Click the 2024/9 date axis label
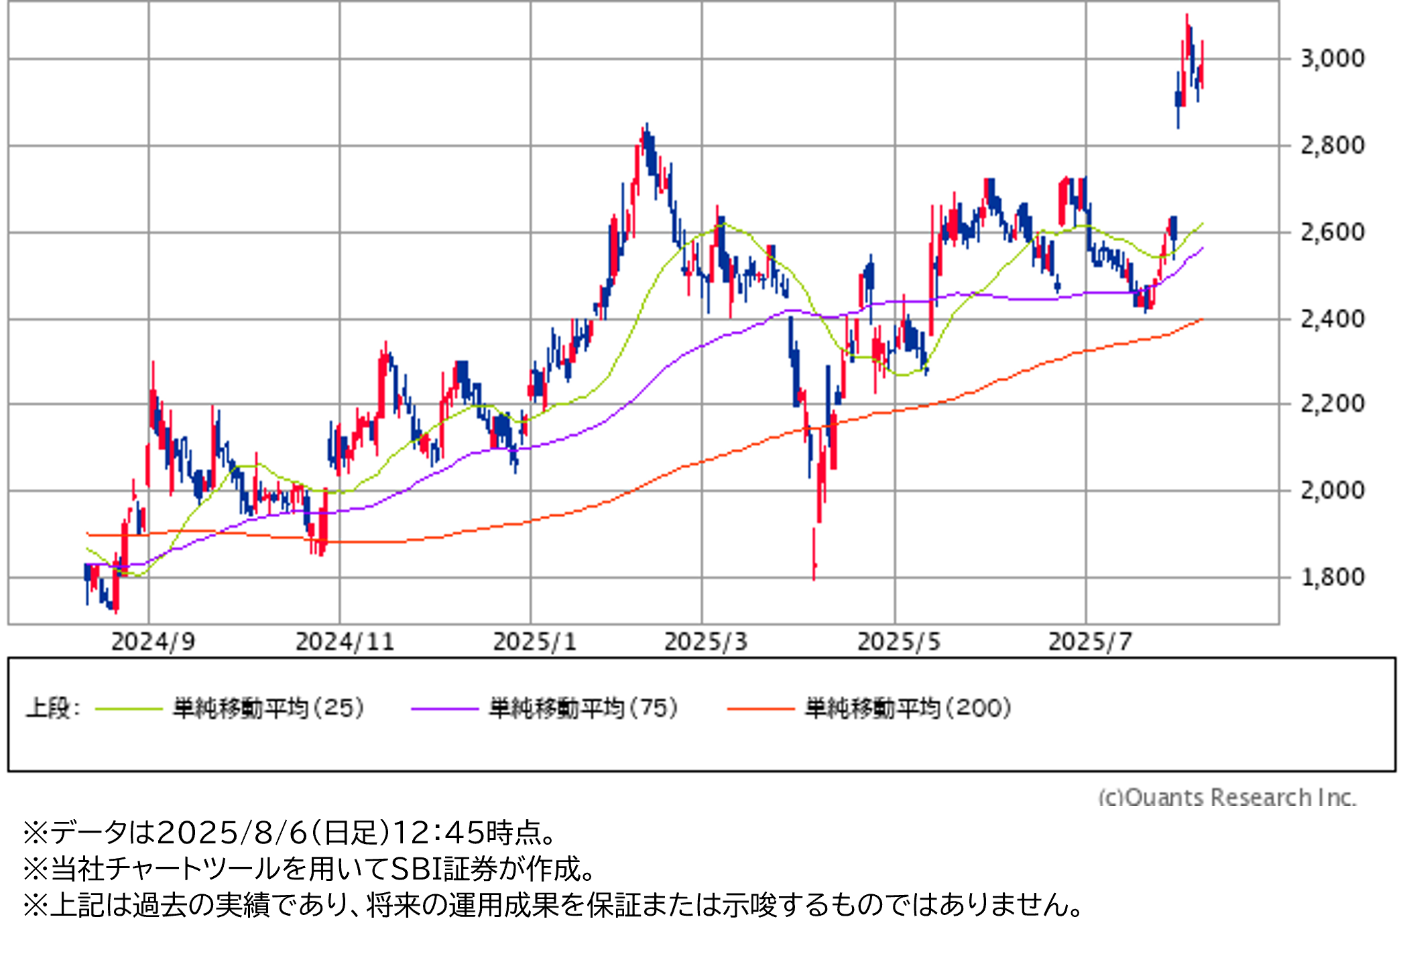 tap(153, 642)
